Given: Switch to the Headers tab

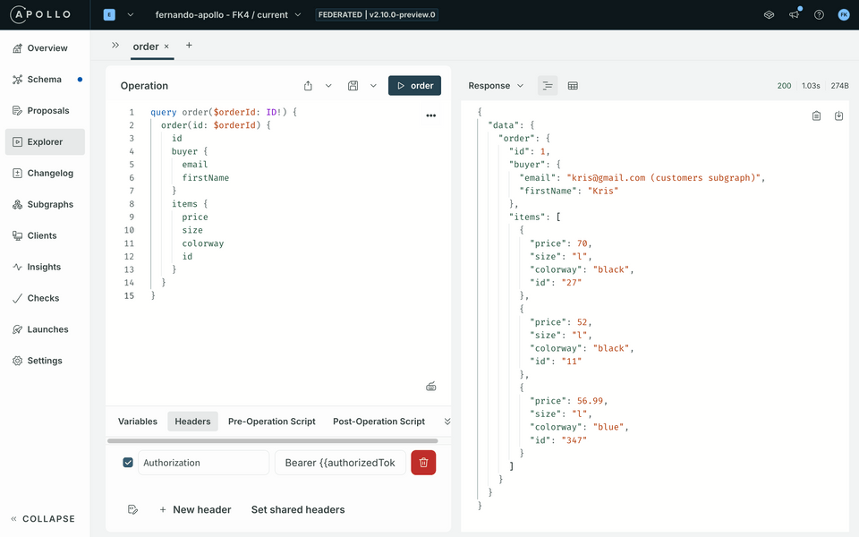Looking at the screenshot, I should tap(193, 422).
